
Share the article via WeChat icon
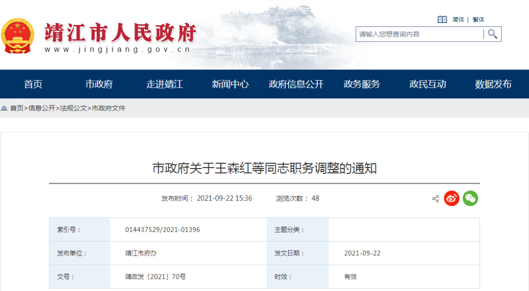point(470,198)
